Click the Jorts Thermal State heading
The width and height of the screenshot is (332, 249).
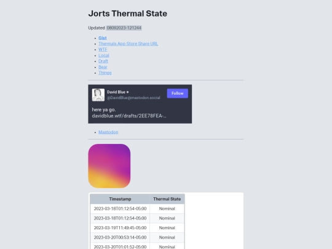tap(128, 14)
